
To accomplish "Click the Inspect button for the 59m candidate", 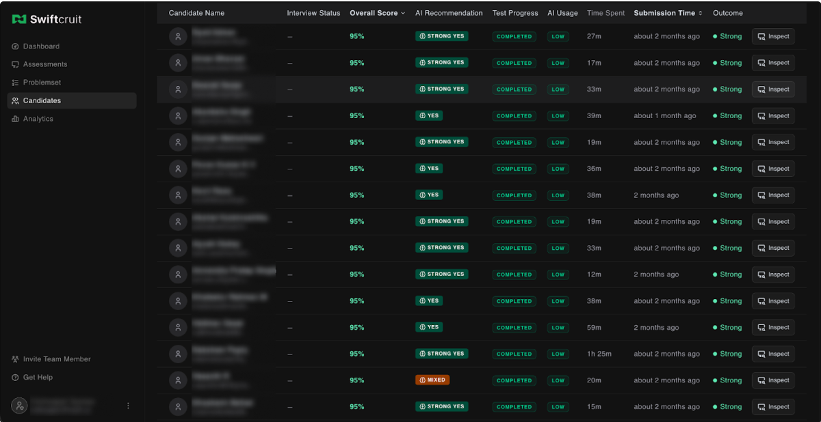I will point(773,328).
